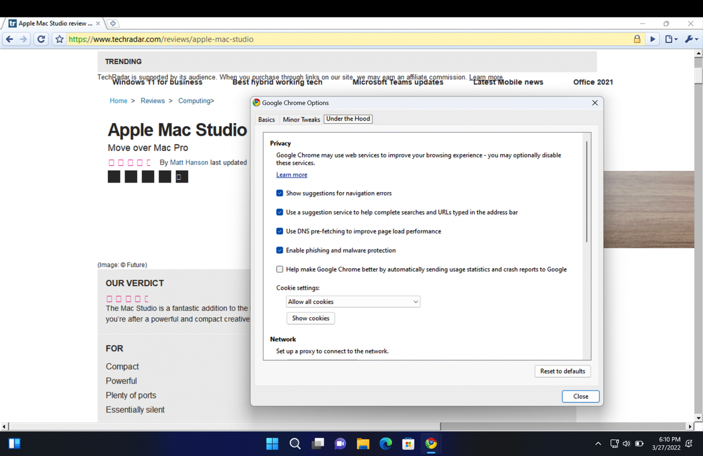Switch to the Minor Tweaks tab
The image size is (703, 456).
point(302,120)
